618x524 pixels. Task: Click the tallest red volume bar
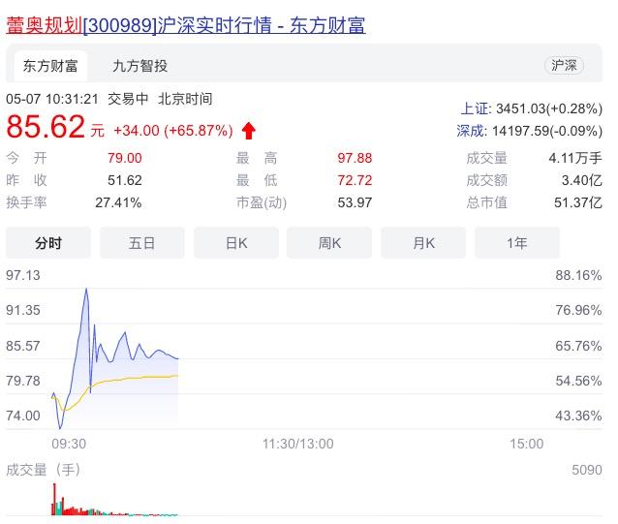tap(54, 499)
